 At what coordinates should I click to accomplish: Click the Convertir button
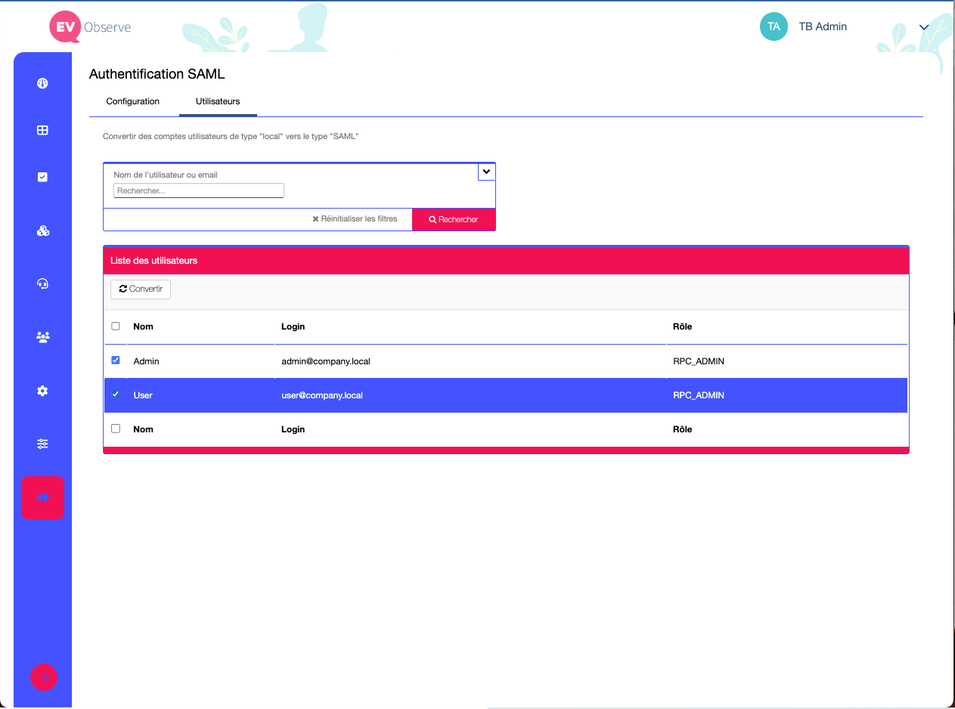click(141, 289)
